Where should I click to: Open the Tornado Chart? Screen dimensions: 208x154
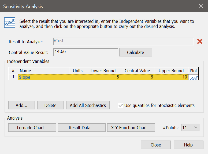click(32, 128)
